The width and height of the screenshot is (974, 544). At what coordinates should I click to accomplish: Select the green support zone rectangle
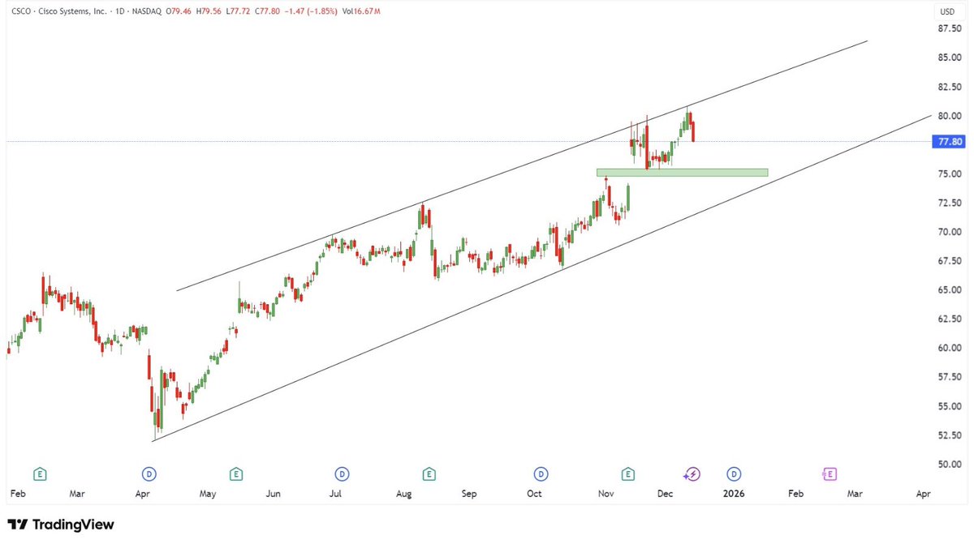click(x=682, y=173)
